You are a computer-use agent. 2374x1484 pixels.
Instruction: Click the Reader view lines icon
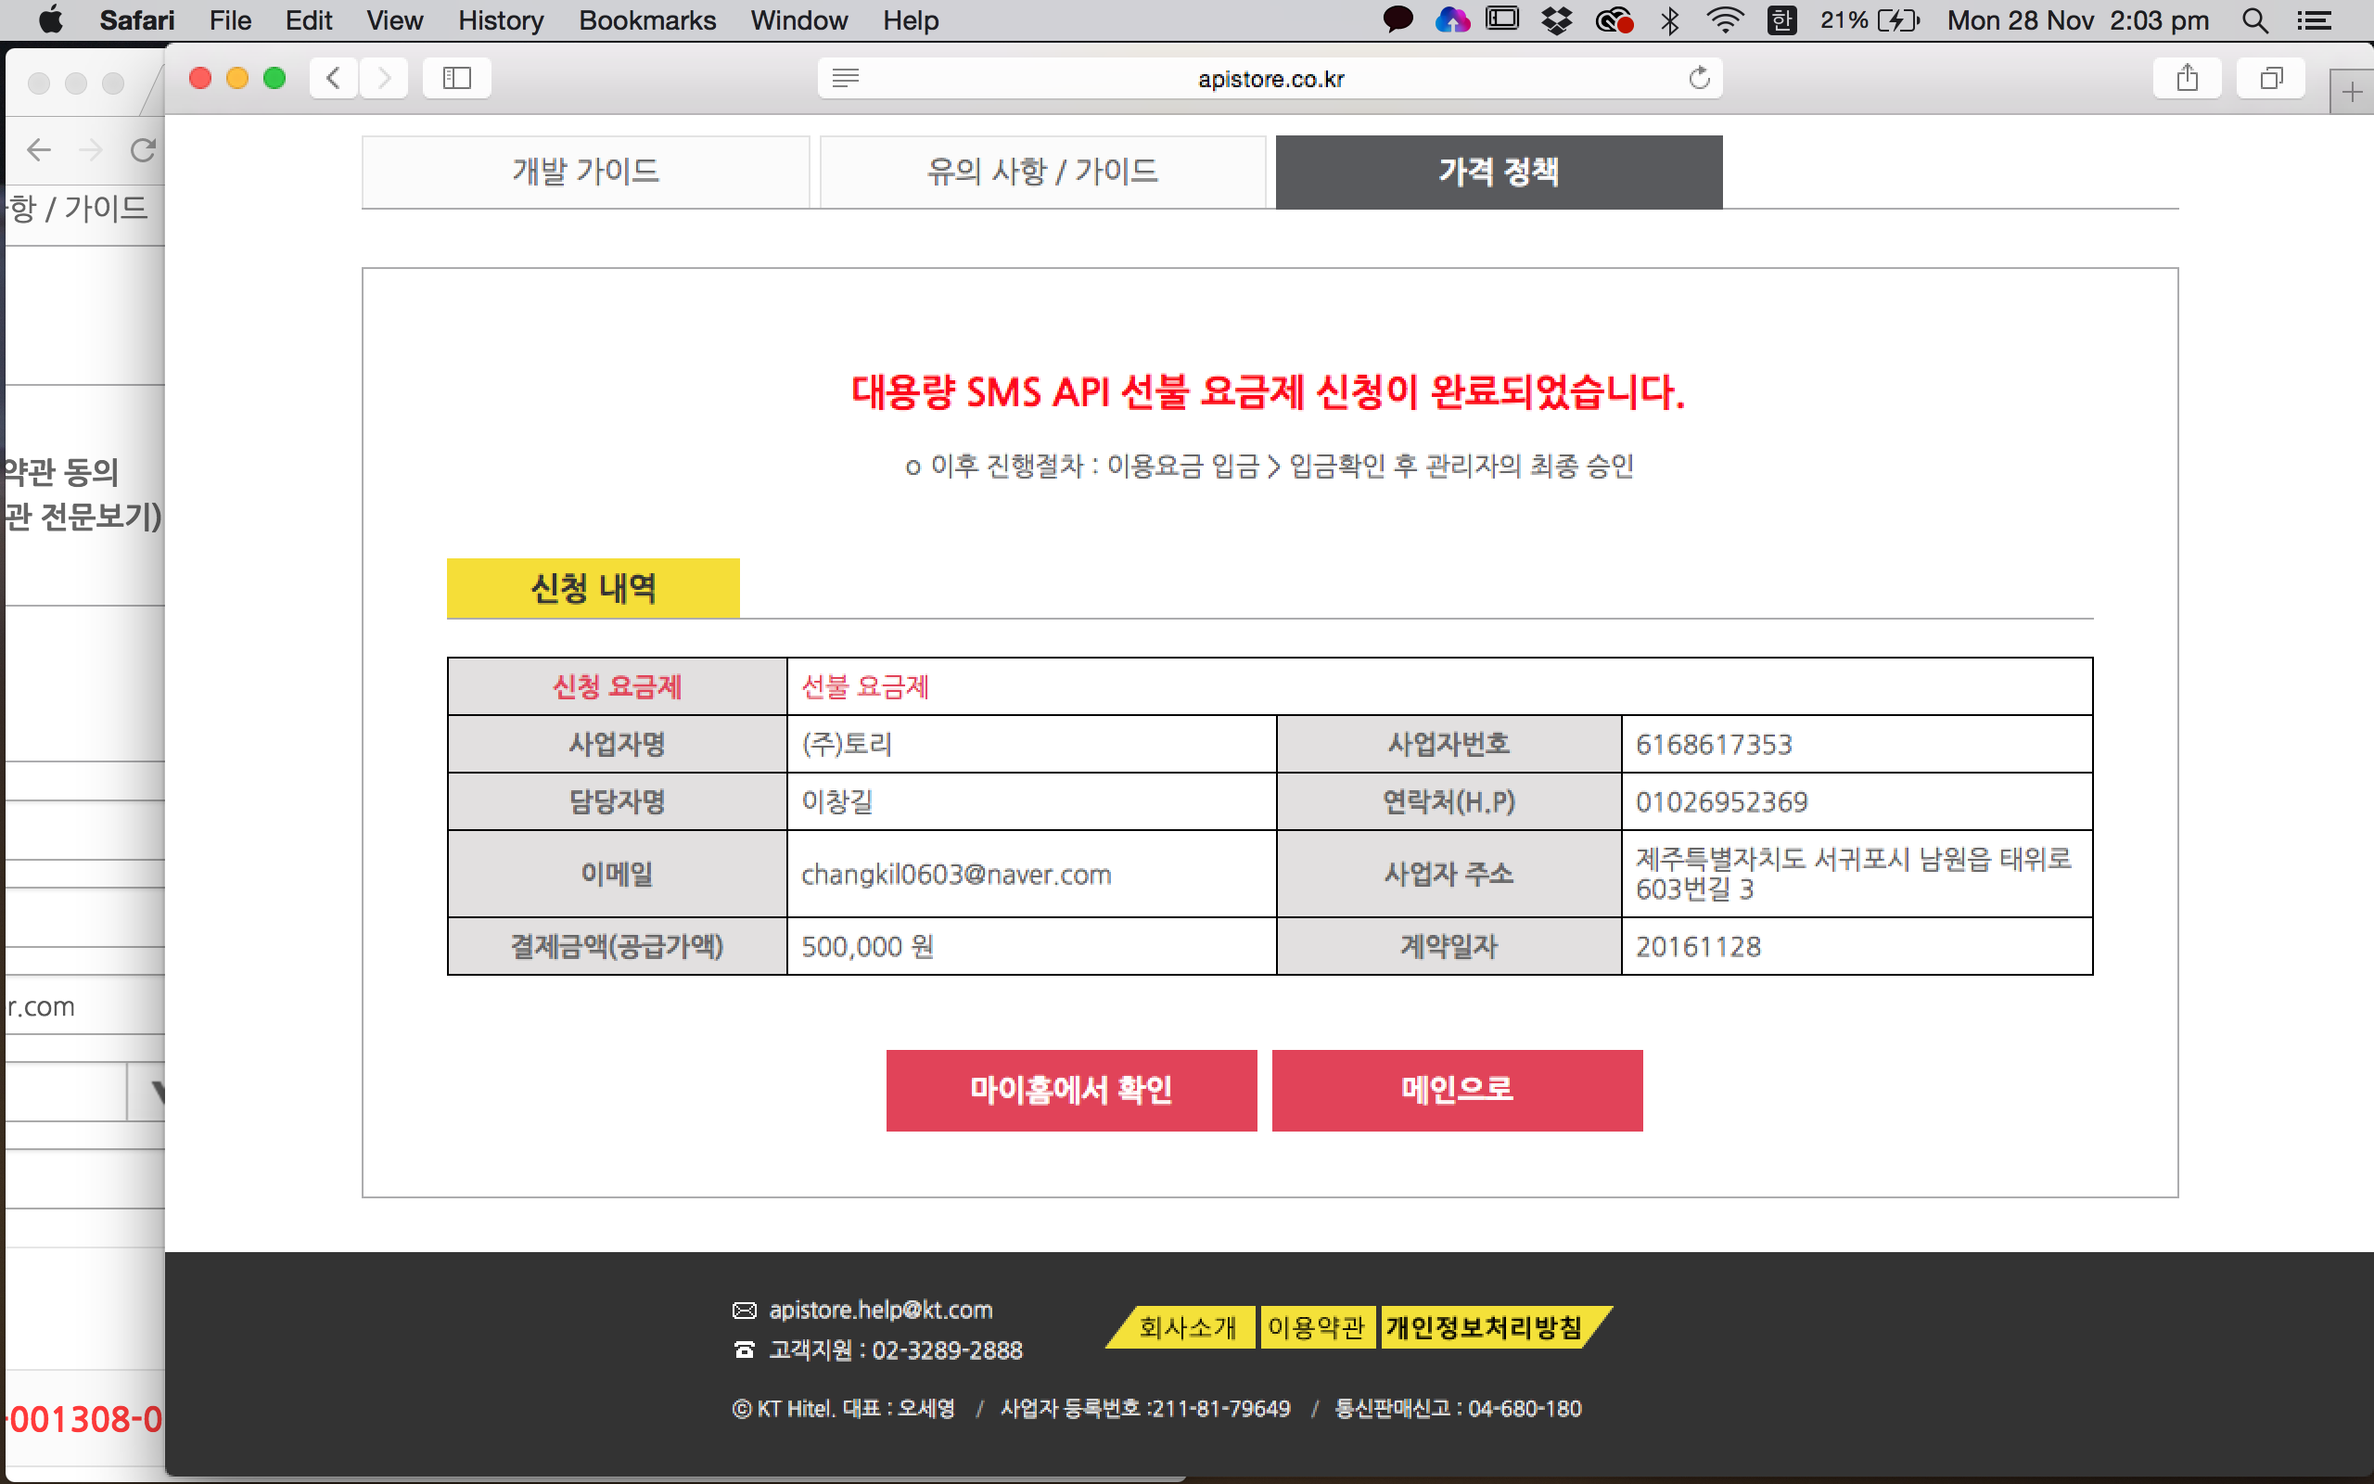846,79
